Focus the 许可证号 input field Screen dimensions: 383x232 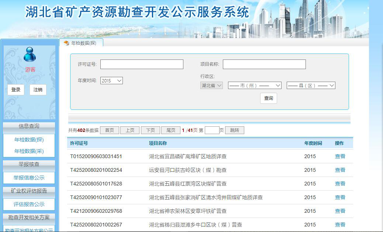142,64
